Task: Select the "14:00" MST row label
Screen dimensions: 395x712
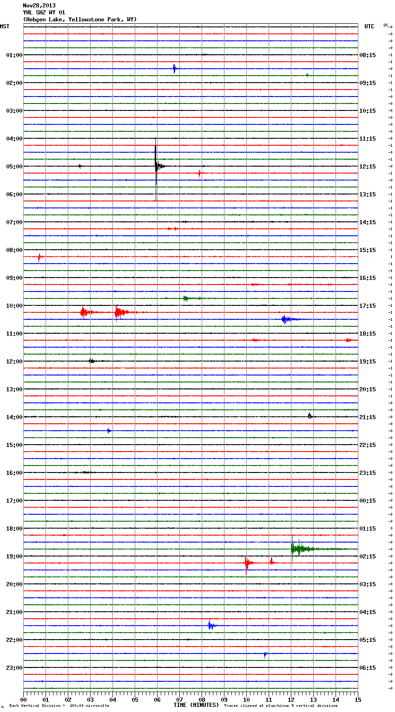Action: click(14, 417)
